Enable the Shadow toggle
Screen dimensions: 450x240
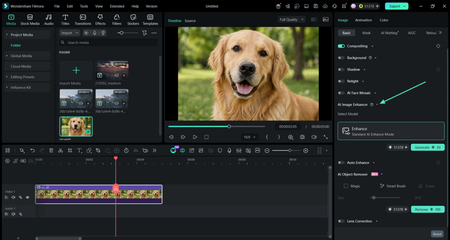341,70
